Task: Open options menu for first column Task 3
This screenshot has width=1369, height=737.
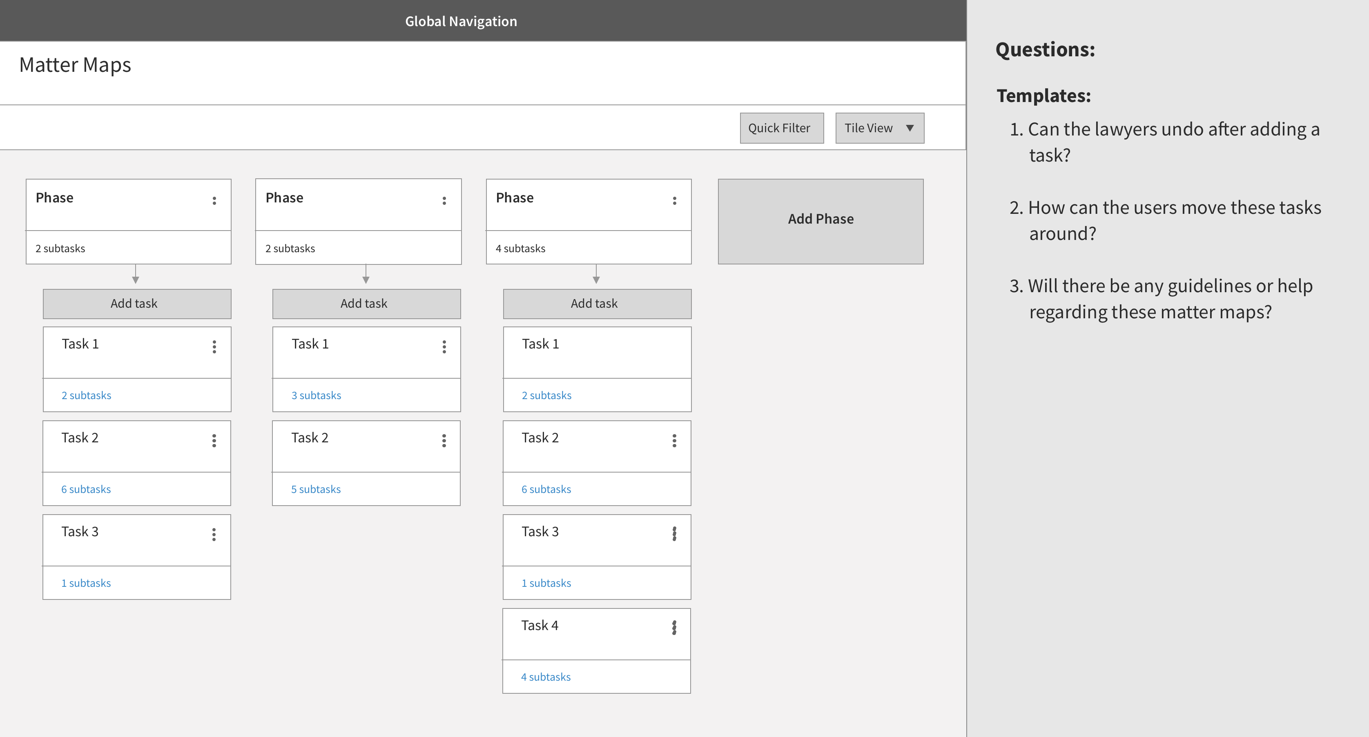Action: point(214,534)
